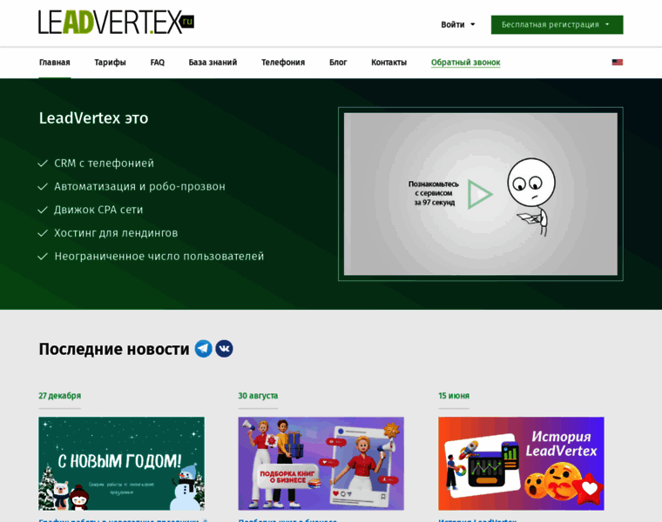Expand the Войти login dropdown
Image resolution: width=662 pixels, height=522 pixels.
[x=458, y=24]
